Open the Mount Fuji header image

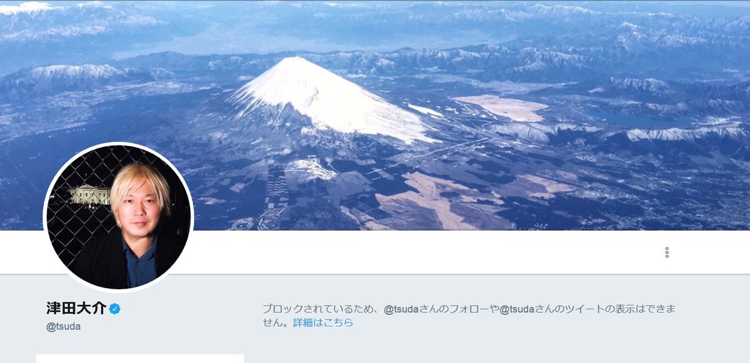click(x=375, y=115)
